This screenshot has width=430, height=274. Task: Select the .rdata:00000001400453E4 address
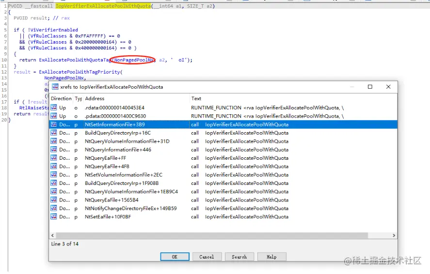coord(114,107)
